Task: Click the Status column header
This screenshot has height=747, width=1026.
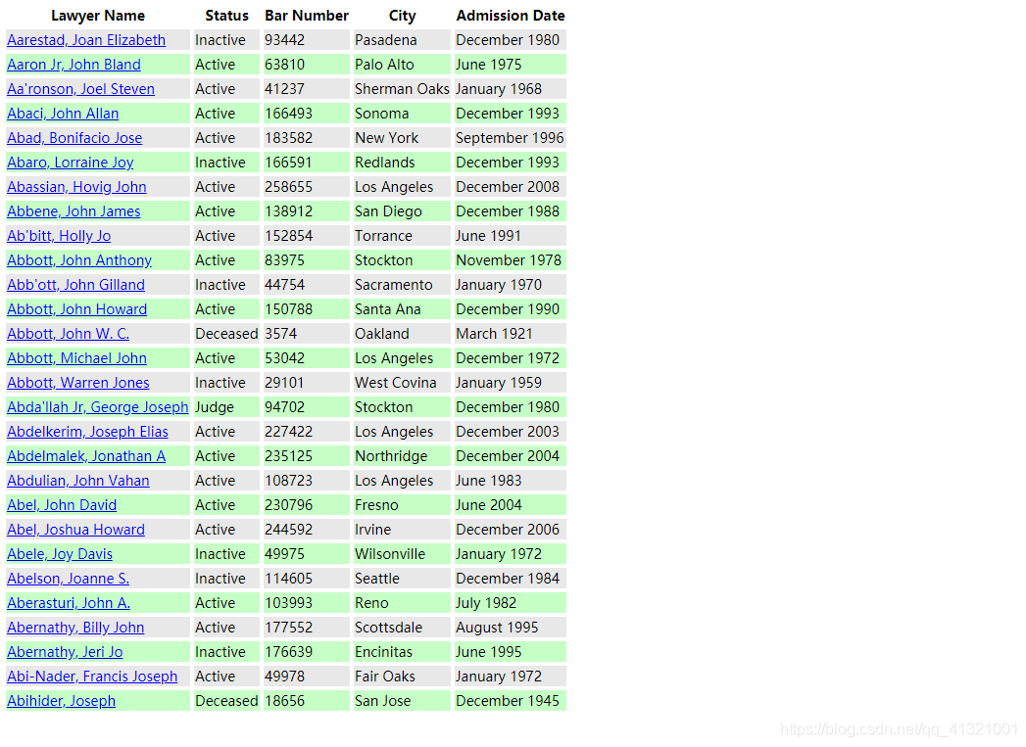Action: point(227,16)
